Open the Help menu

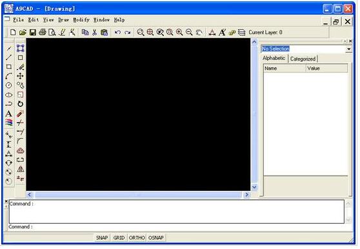(119, 20)
